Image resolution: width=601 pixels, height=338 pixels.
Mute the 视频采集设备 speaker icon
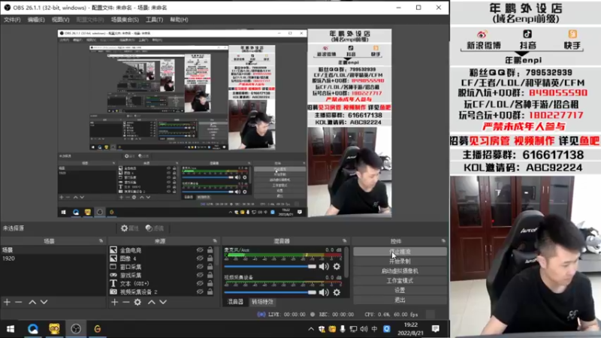[324, 292]
